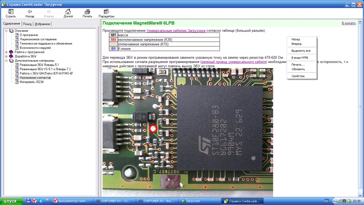This screenshot has height=205, width=364.
Task: Choose Печать... in context menu
Action: click(298, 65)
